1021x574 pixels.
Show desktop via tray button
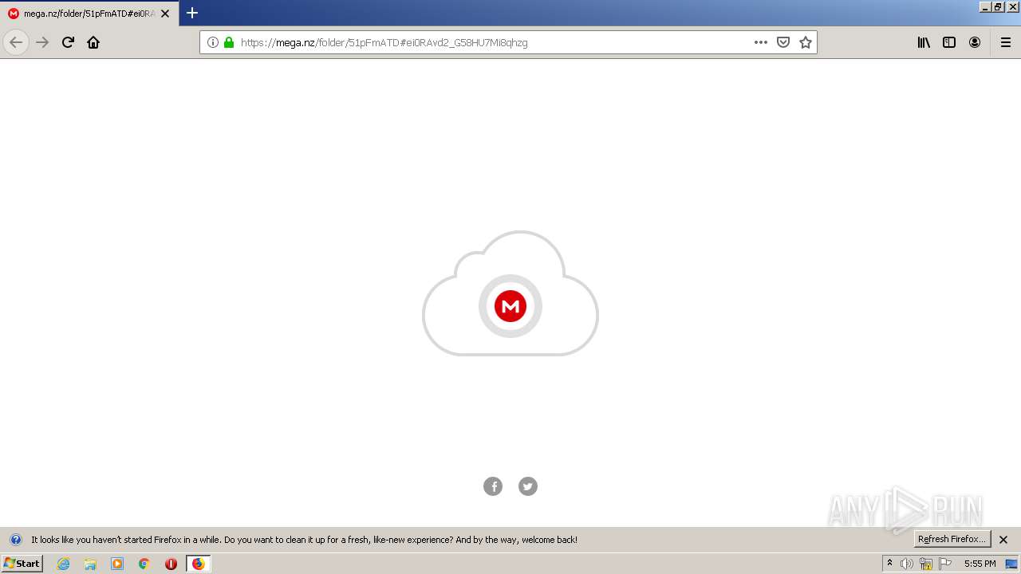(1011, 564)
